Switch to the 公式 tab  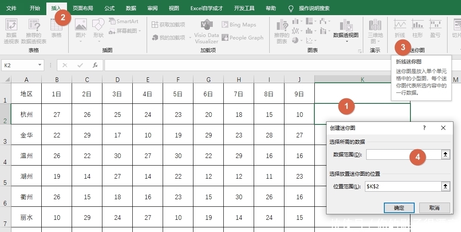pos(110,8)
